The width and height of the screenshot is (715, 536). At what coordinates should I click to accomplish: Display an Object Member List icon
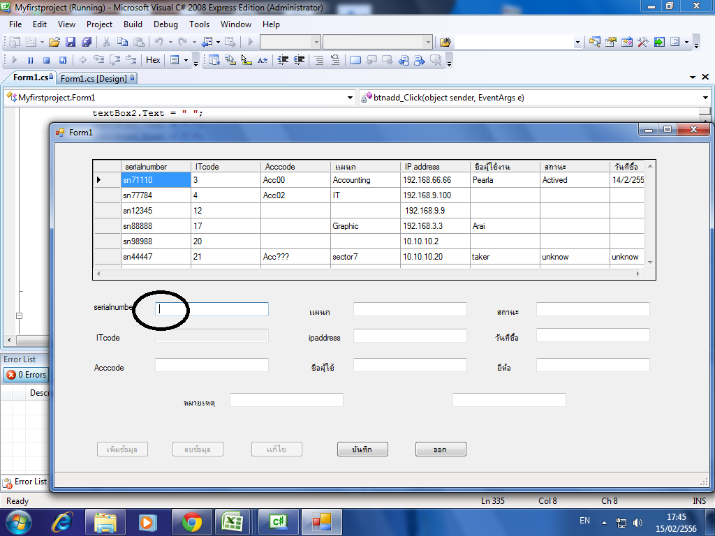pyautogui.click(x=214, y=60)
